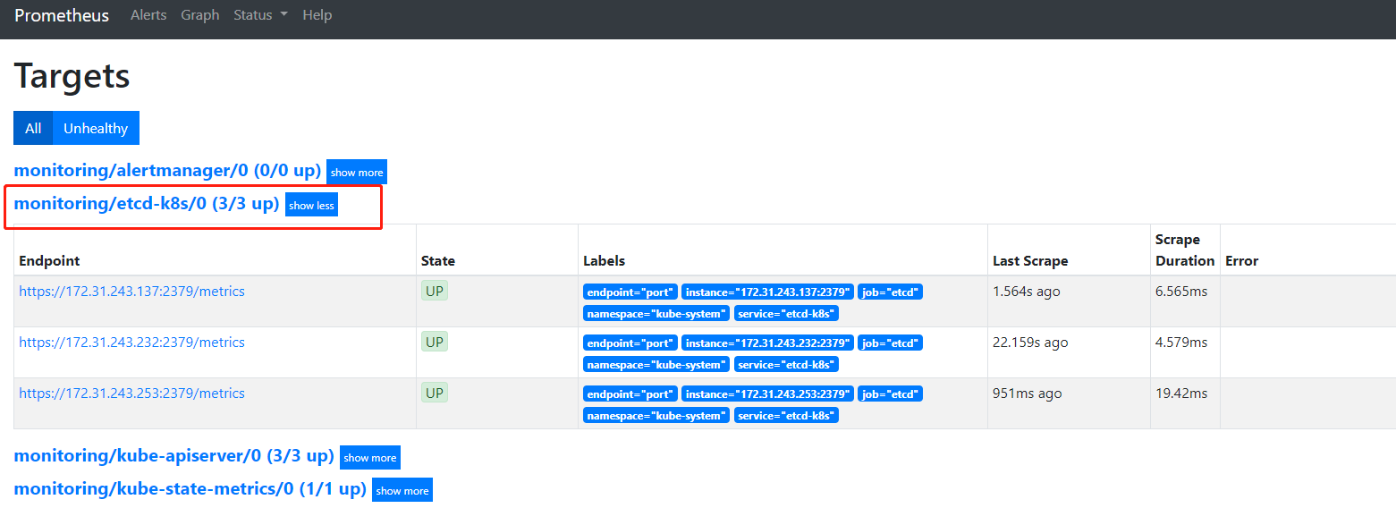Click the Targets page heading
Screen dimensions: 1396x508
tap(72, 76)
